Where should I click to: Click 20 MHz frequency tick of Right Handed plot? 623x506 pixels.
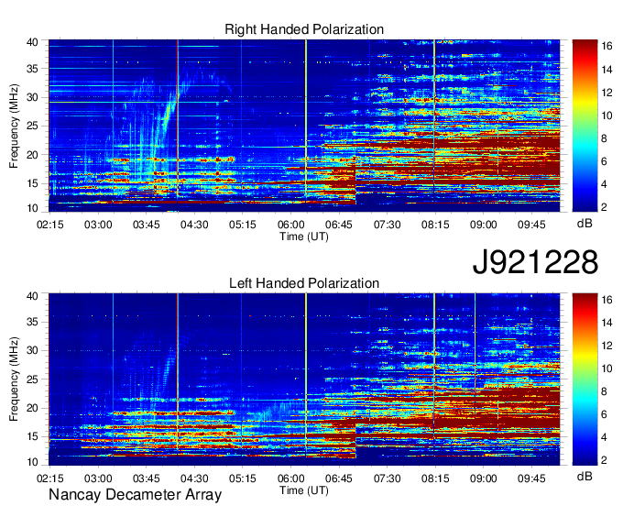tap(33, 155)
